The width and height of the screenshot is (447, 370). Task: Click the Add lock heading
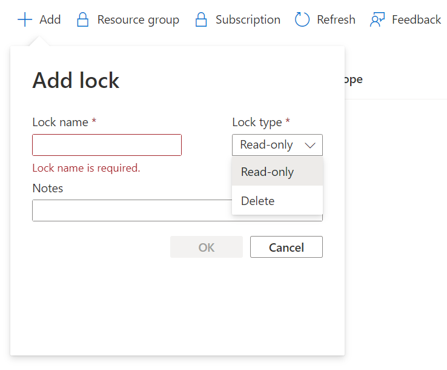tap(76, 81)
